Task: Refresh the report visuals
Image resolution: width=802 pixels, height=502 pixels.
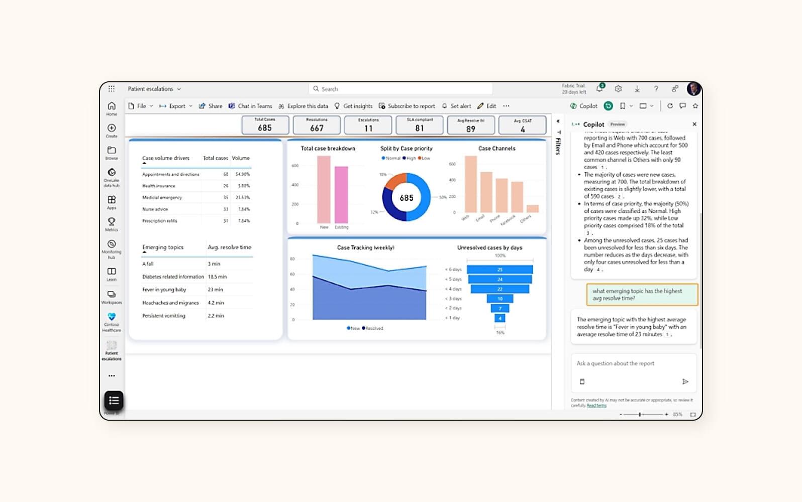Action: (x=669, y=106)
